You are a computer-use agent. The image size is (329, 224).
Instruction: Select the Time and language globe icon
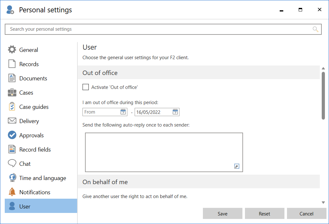(x=12, y=178)
